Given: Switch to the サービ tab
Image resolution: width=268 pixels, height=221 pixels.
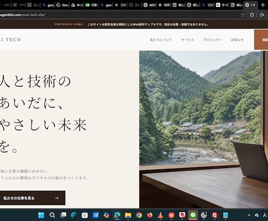Looking at the screenshot, I should pos(222,5).
